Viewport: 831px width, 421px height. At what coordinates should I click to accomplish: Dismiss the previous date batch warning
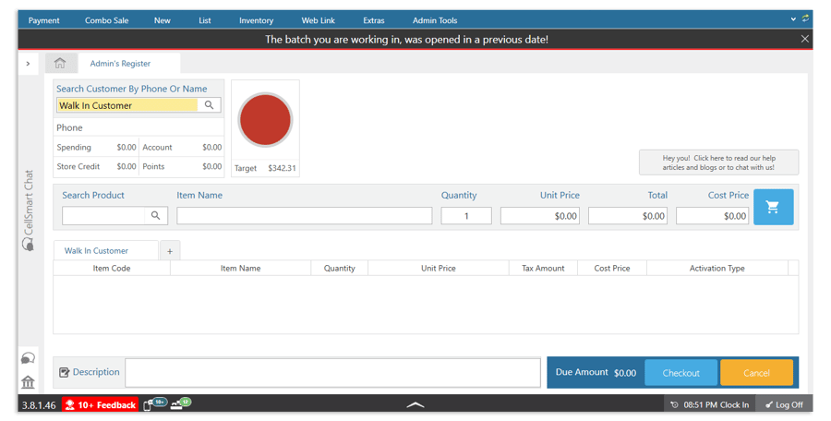(805, 39)
